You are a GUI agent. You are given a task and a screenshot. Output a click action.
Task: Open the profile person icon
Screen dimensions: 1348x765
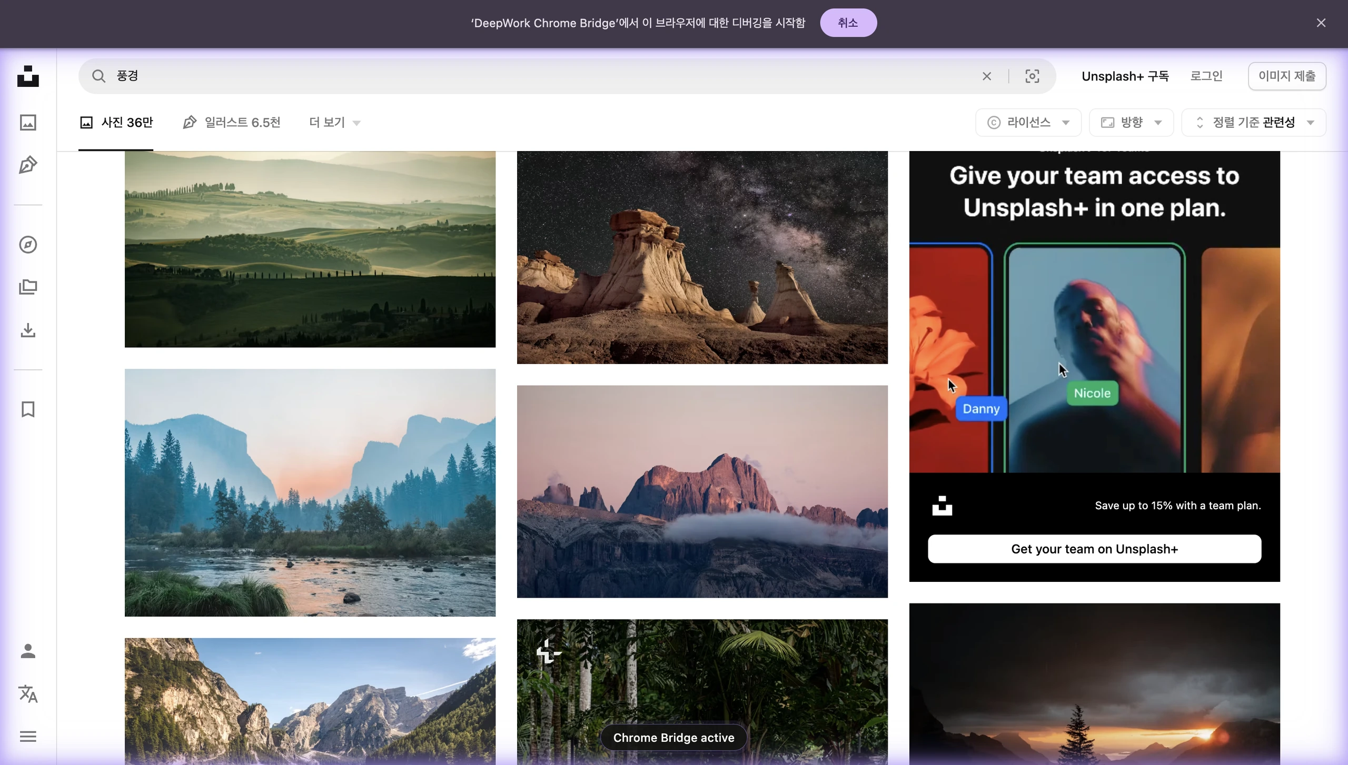(28, 651)
